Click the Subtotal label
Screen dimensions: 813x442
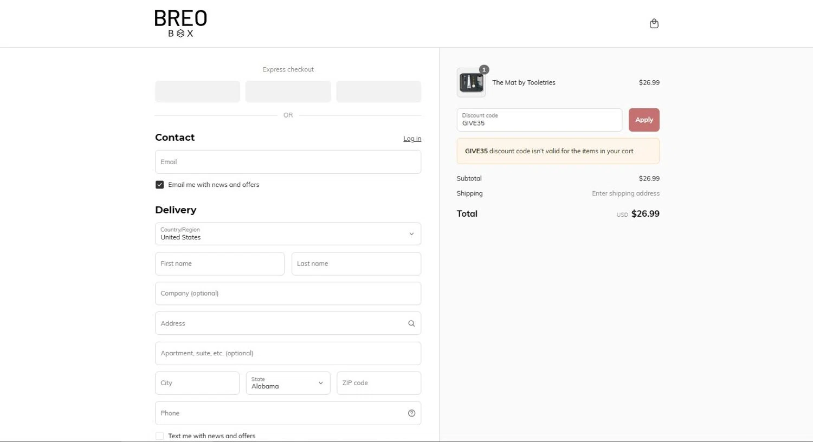469,179
